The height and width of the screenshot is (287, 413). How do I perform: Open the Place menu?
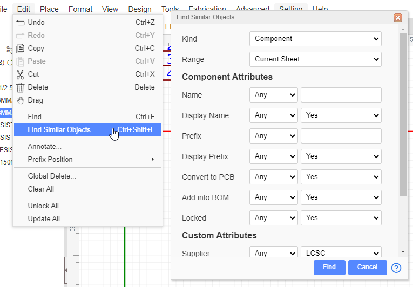click(49, 9)
